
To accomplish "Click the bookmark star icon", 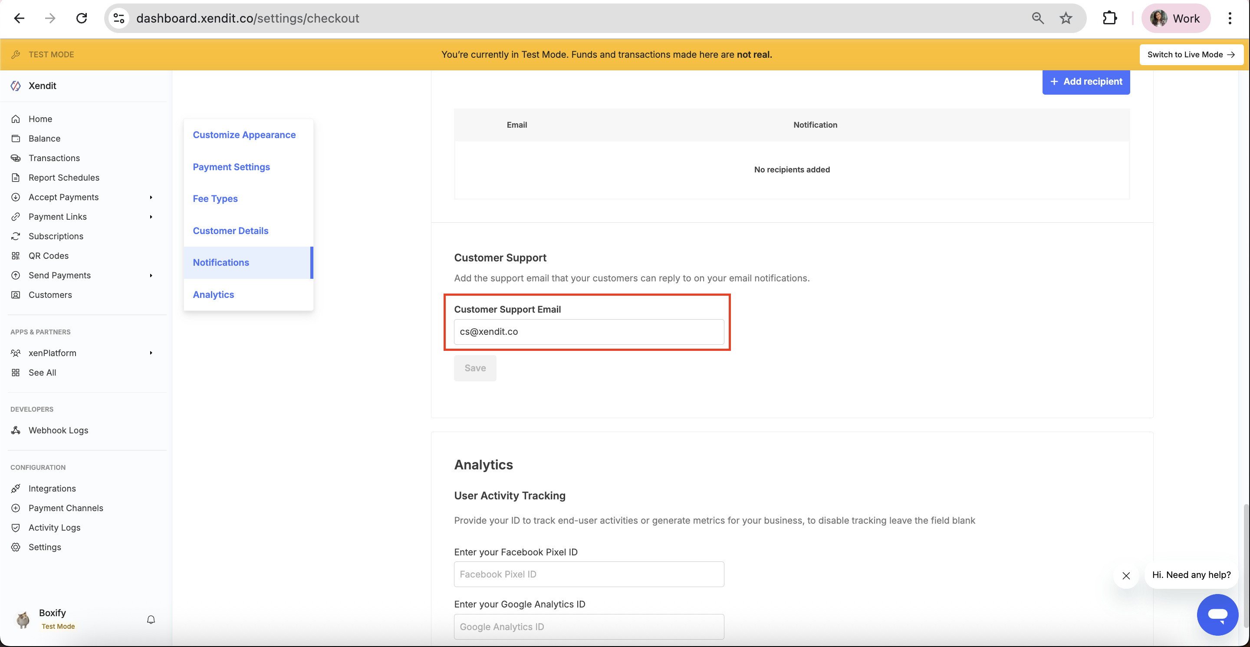I will click(1066, 18).
